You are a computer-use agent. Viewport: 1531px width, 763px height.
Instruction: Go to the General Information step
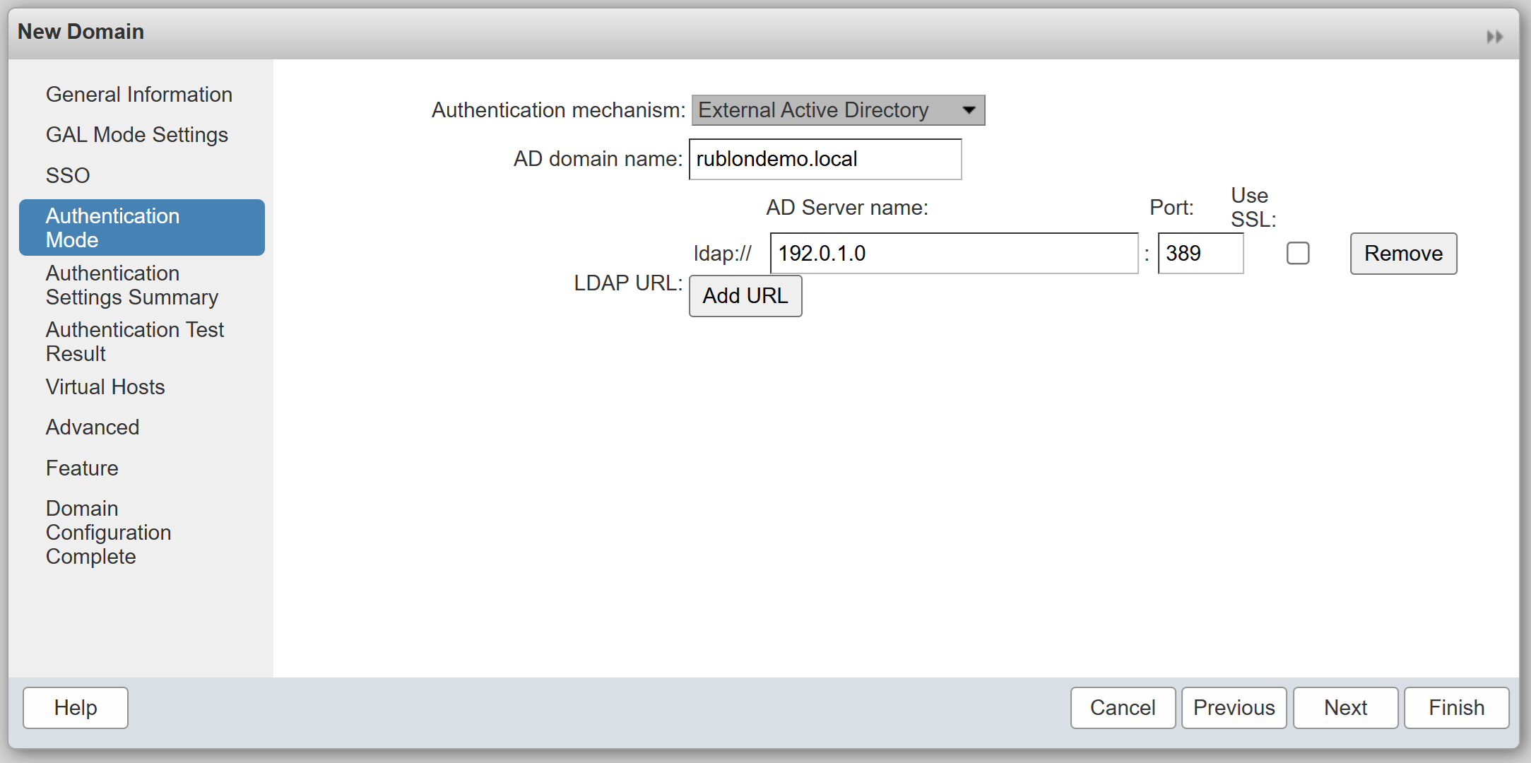pos(138,95)
